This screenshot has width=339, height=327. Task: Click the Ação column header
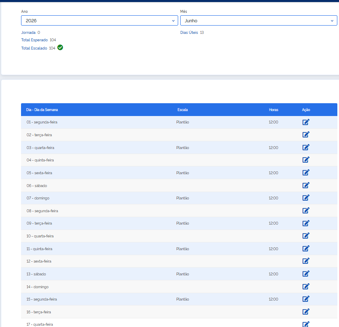click(306, 110)
